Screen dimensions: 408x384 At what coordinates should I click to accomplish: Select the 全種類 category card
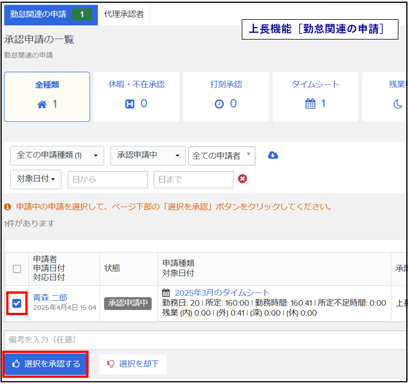coord(47,97)
